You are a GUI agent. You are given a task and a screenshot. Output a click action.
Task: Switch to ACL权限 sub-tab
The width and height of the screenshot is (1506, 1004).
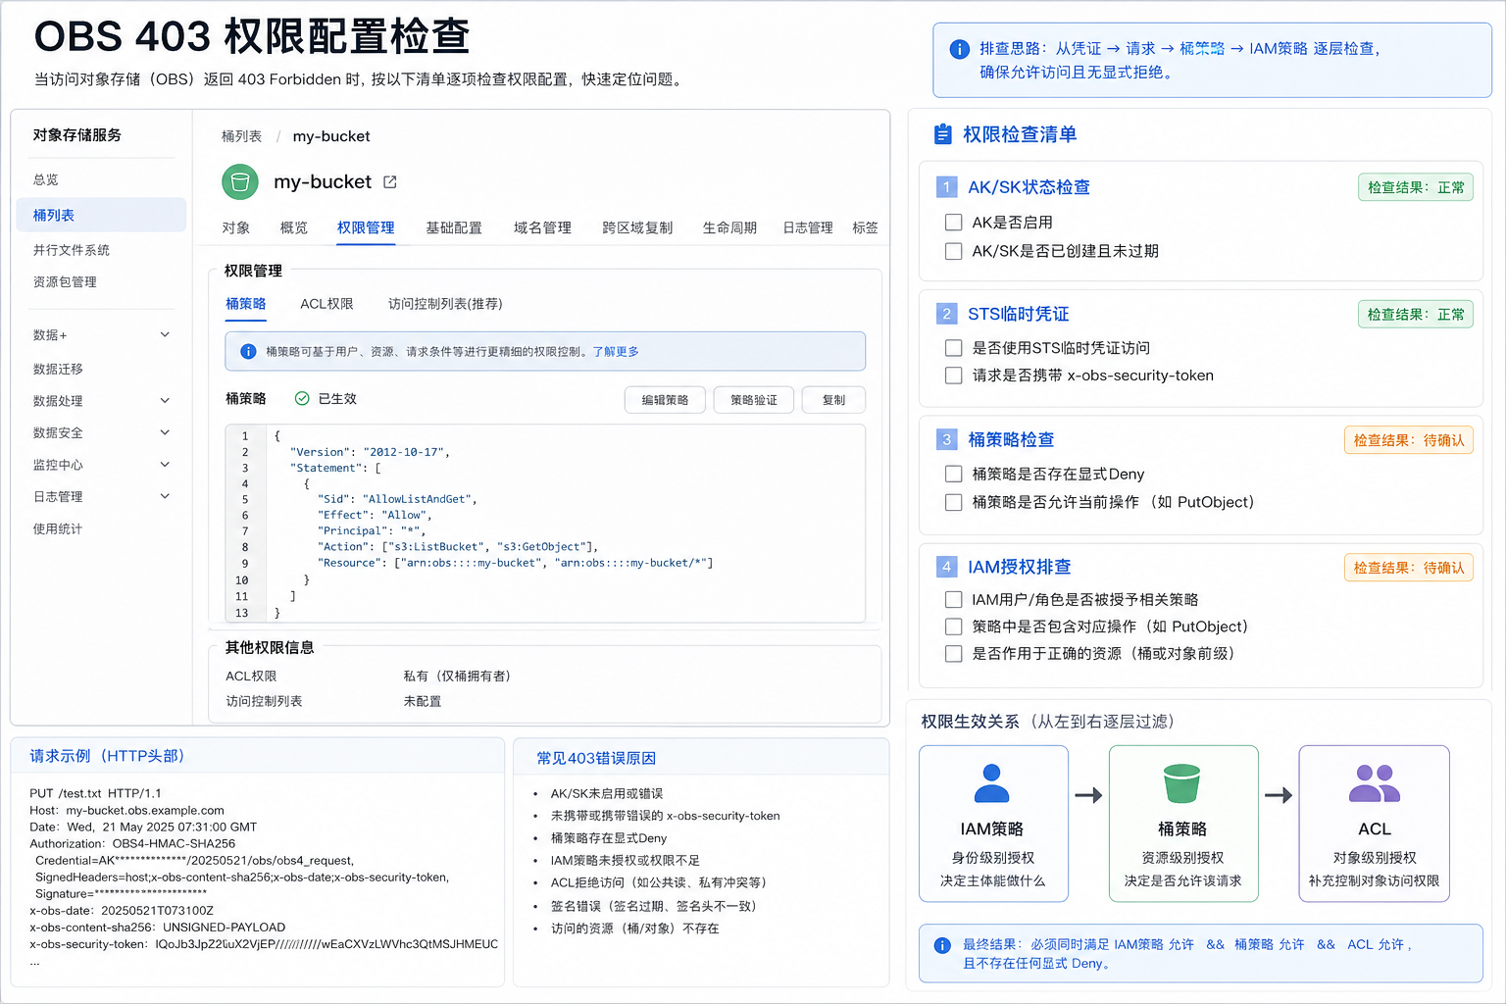[326, 304]
